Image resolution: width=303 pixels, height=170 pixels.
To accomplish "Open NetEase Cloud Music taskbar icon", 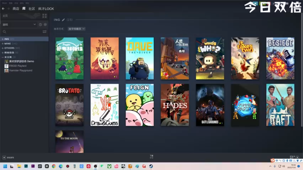I will pos(89,166).
